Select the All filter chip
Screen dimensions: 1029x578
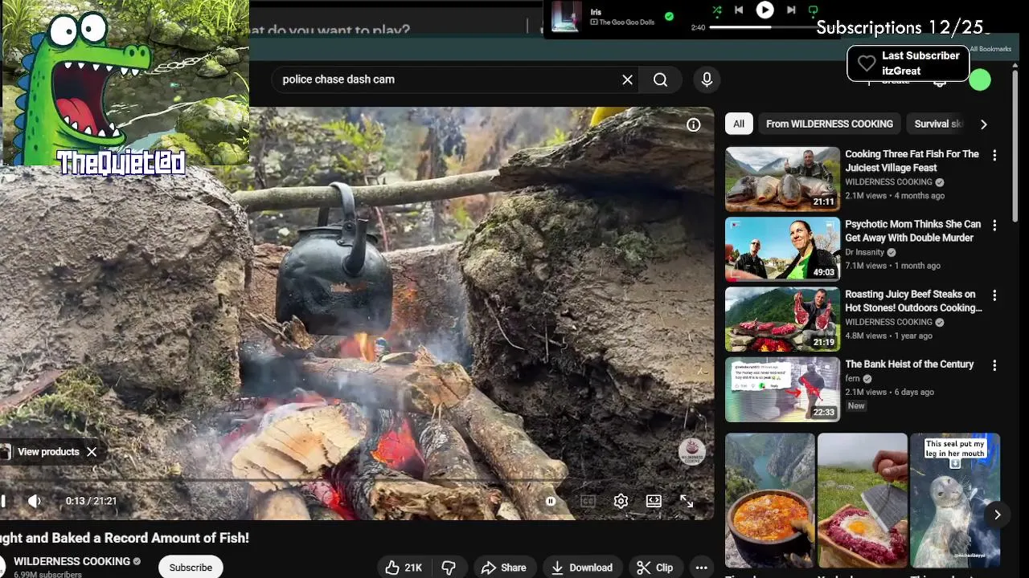point(739,124)
